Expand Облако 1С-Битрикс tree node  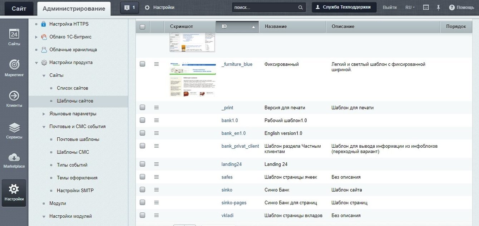point(36,37)
